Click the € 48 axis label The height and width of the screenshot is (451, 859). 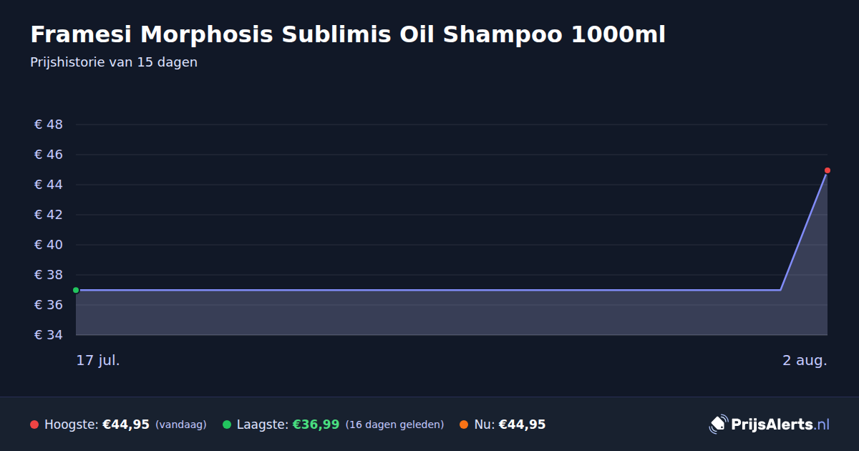49,125
